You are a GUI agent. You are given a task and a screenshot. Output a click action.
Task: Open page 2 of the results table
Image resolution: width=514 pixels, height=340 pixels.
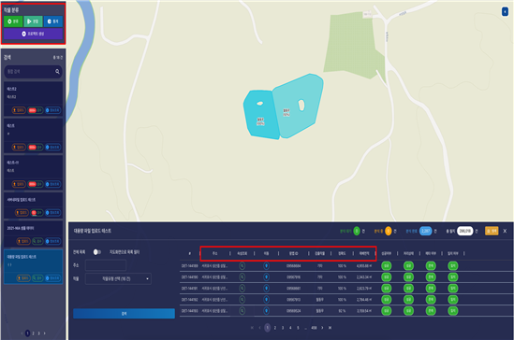pos(275,328)
